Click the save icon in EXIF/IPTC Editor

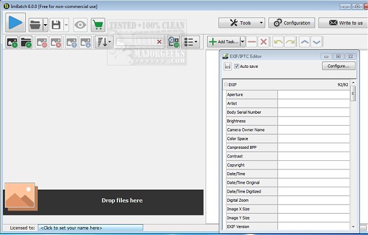click(x=228, y=67)
